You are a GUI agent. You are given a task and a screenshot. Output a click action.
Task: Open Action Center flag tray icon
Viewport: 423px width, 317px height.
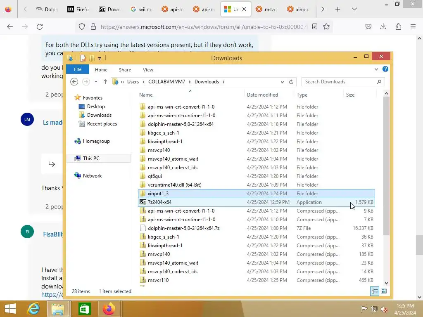[x=364, y=309]
